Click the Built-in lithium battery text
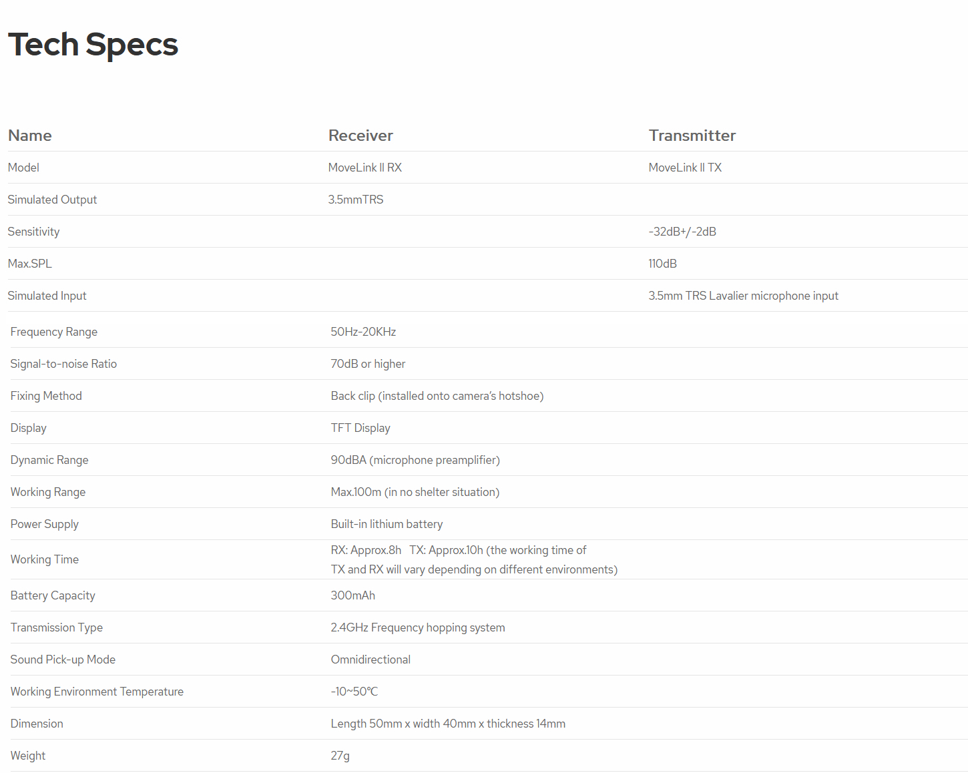The width and height of the screenshot is (968, 773). coord(387,524)
